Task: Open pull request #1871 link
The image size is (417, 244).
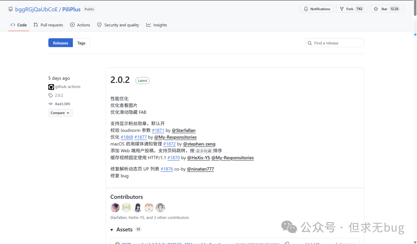Action: pos(158,130)
